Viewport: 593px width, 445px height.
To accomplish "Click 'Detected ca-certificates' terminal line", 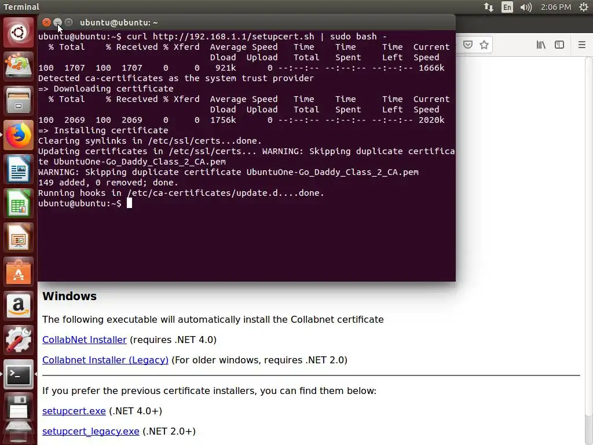I will coord(176,78).
